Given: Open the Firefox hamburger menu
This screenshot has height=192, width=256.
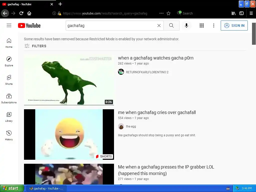Looking at the screenshot, I should point(251,13).
